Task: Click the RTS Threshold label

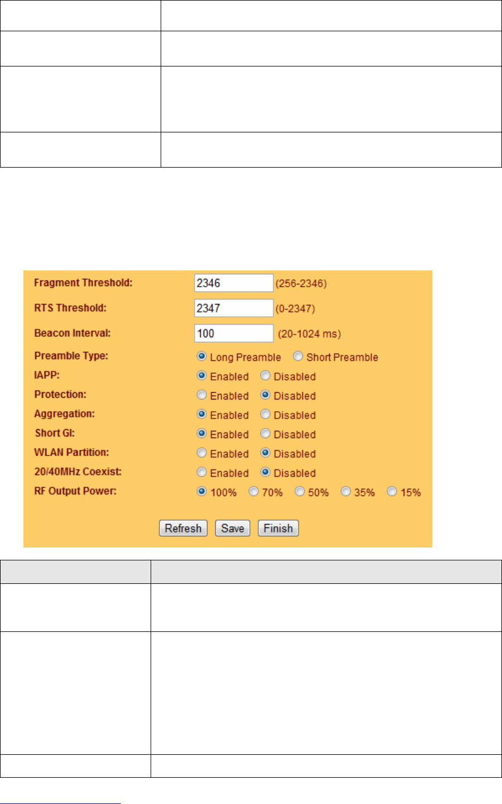Action: pos(70,308)
